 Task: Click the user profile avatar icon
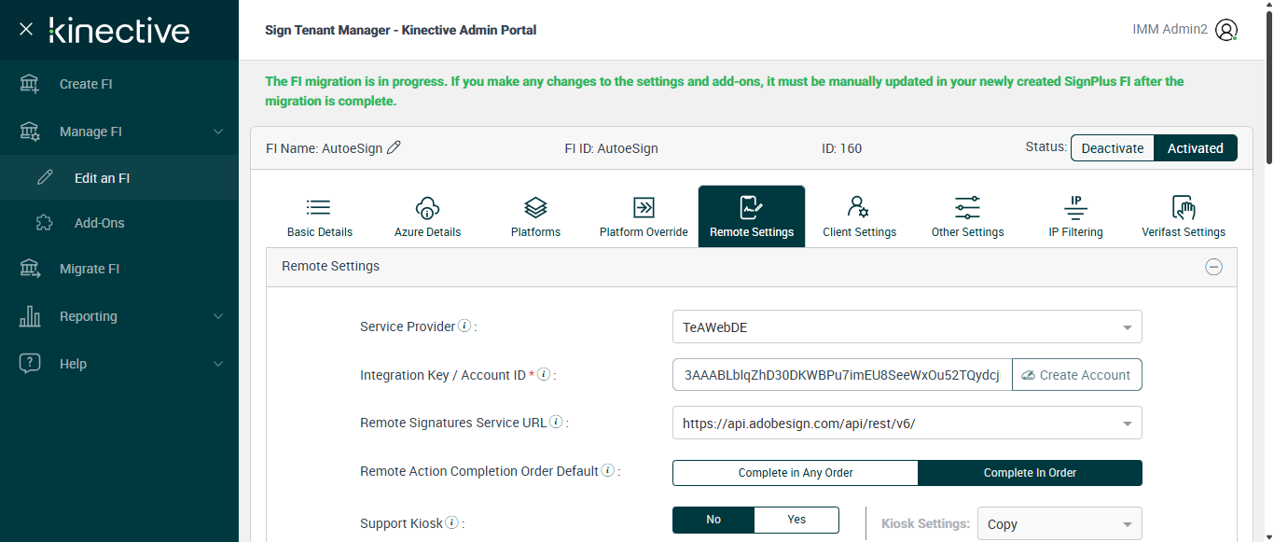pyautogui.click(x=1226, y=30)
